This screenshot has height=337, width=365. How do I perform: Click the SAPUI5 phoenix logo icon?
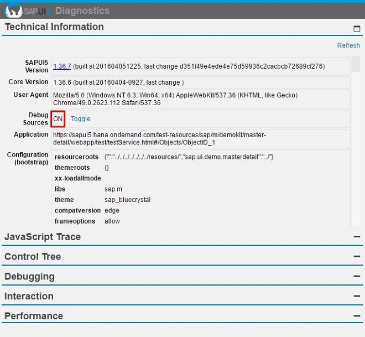click(14, 11)
